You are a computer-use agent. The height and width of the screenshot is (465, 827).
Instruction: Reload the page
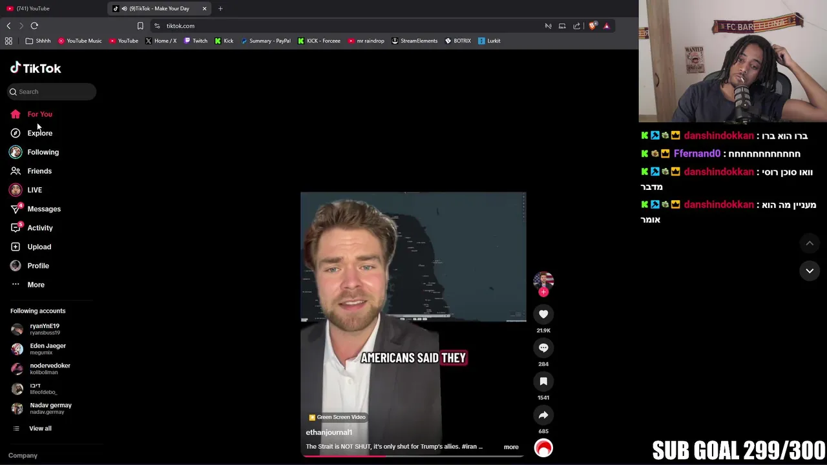34,26
